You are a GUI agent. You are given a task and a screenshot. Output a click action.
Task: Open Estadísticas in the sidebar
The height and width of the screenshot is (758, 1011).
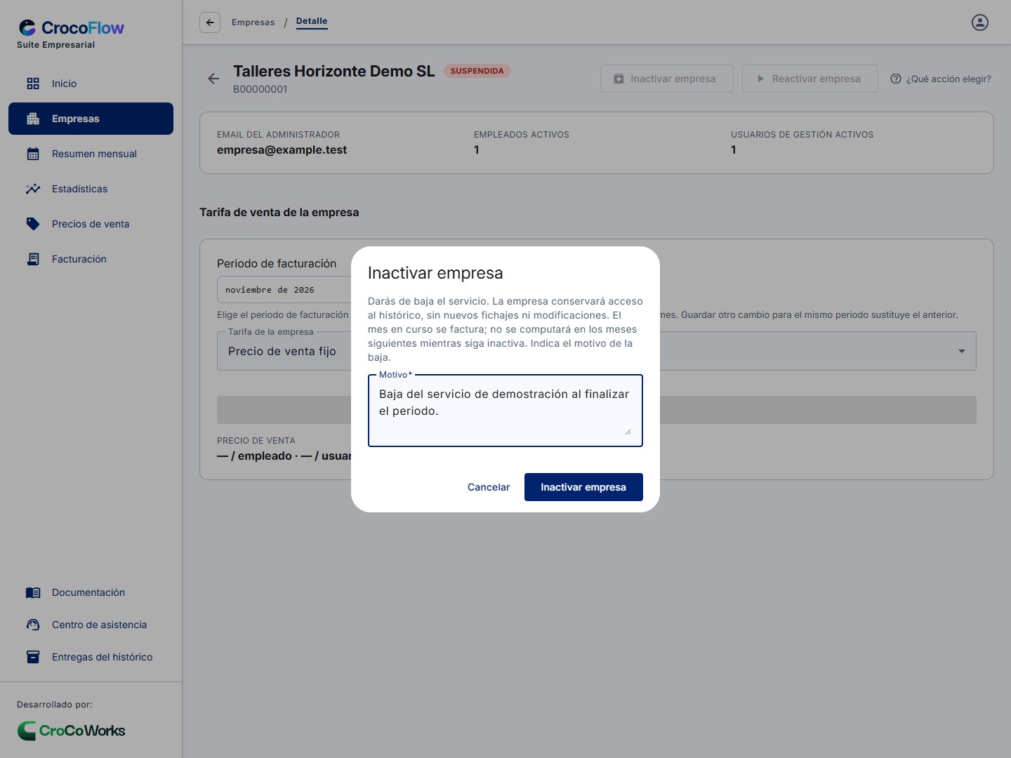tap(91, 189)
